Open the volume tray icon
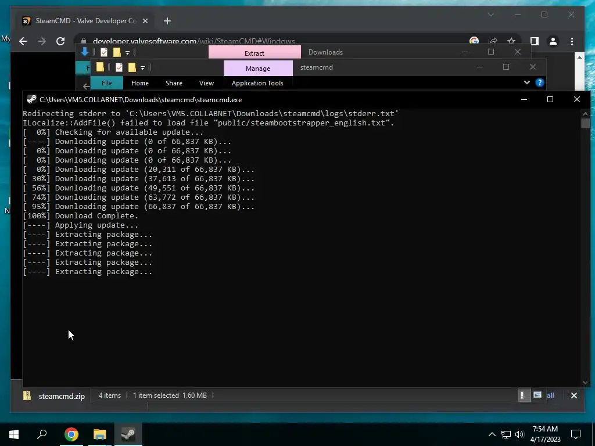 pos(519,434)
